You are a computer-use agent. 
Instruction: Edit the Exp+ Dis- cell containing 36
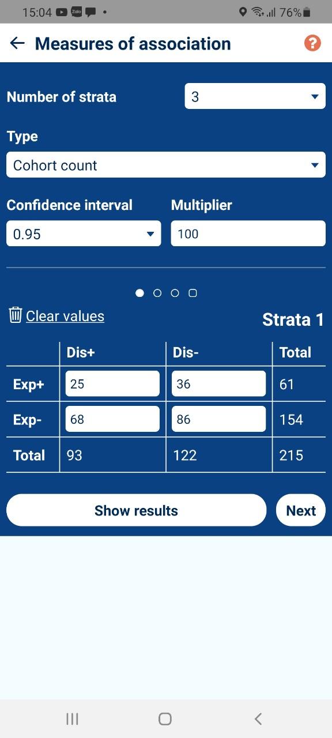click(x=219, y=383)
